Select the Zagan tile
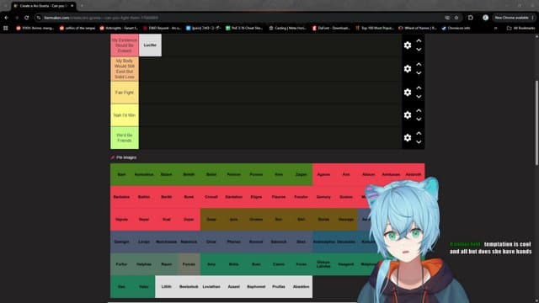This screenshot has height=303, width=539. coord(302,174)
